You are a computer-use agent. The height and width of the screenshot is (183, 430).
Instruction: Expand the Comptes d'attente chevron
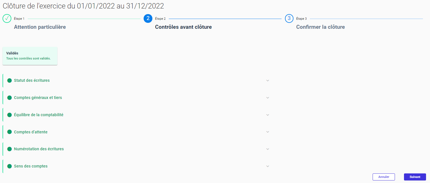pyautogui.click(x=268, y=132)
